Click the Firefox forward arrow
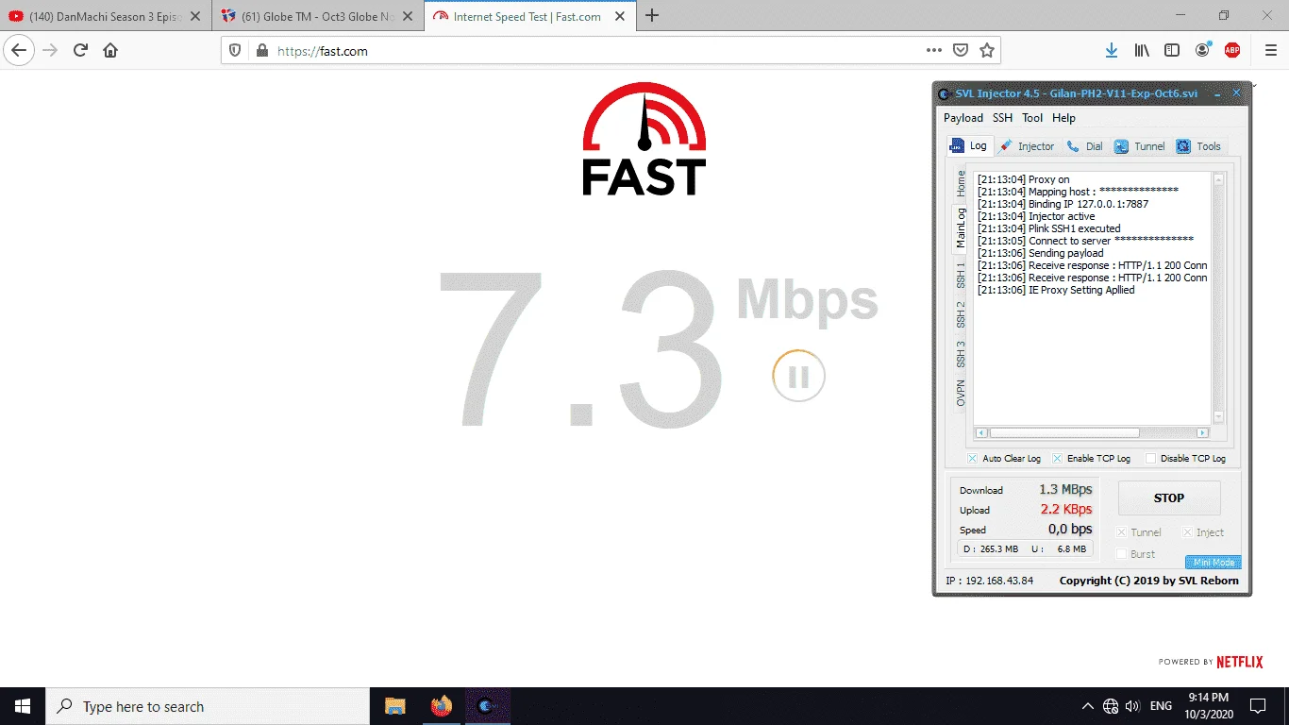1289x725 pixels. click(x=50, y=51)
